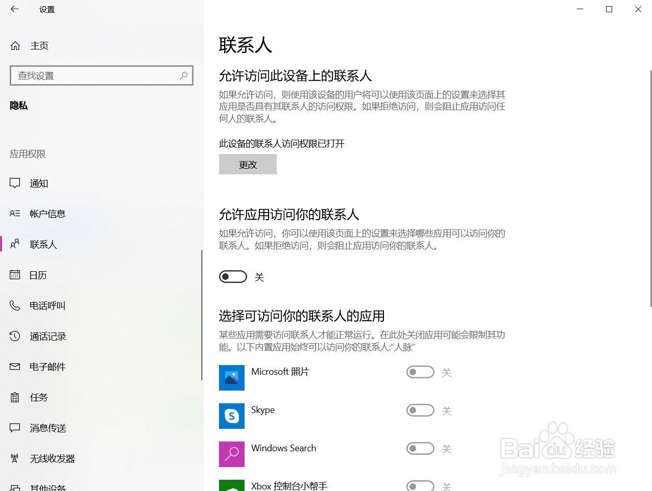Select the 任务 tasks clipboard icon
Image resolution: width=652 pixels, height=491 pixels.
pyautogui.click(x=15, y=397)
